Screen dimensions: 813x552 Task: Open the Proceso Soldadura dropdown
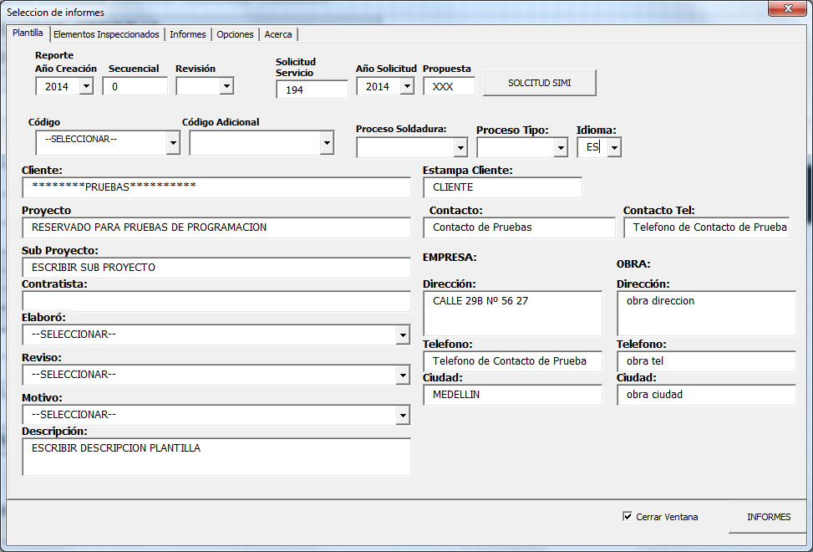[460, 148]
